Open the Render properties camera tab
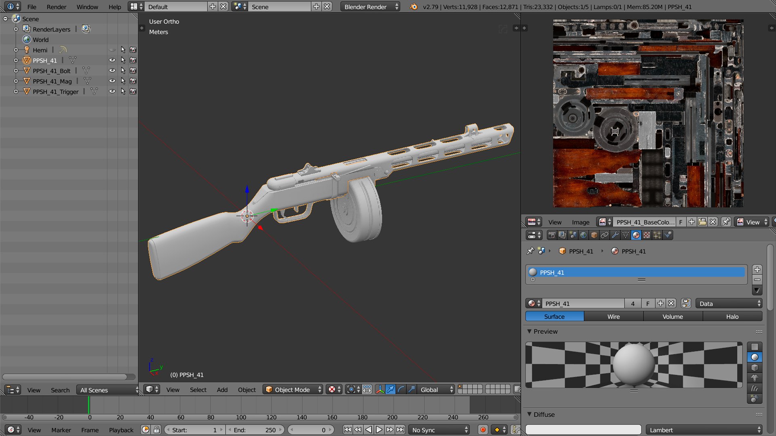 [552, 235]
